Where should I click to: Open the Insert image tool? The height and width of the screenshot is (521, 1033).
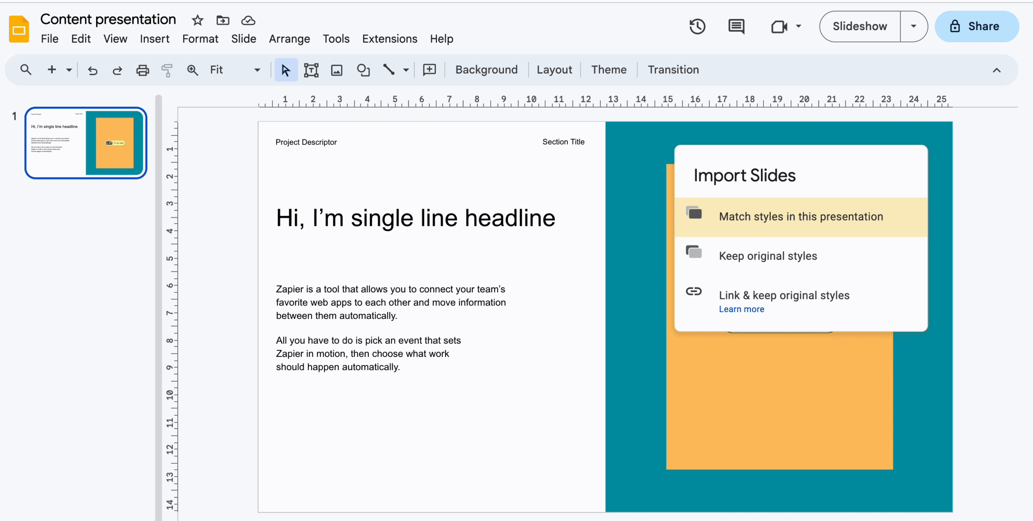337,70
